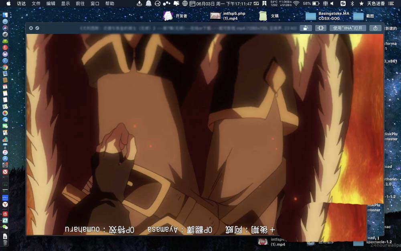Open Calendar from the Dock
This screenshot has width=401, height=251.
pos(5,87)
